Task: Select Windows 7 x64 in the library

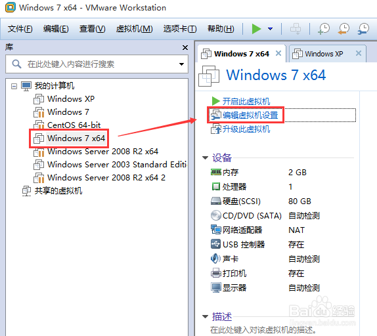Action: pos(76,138)
